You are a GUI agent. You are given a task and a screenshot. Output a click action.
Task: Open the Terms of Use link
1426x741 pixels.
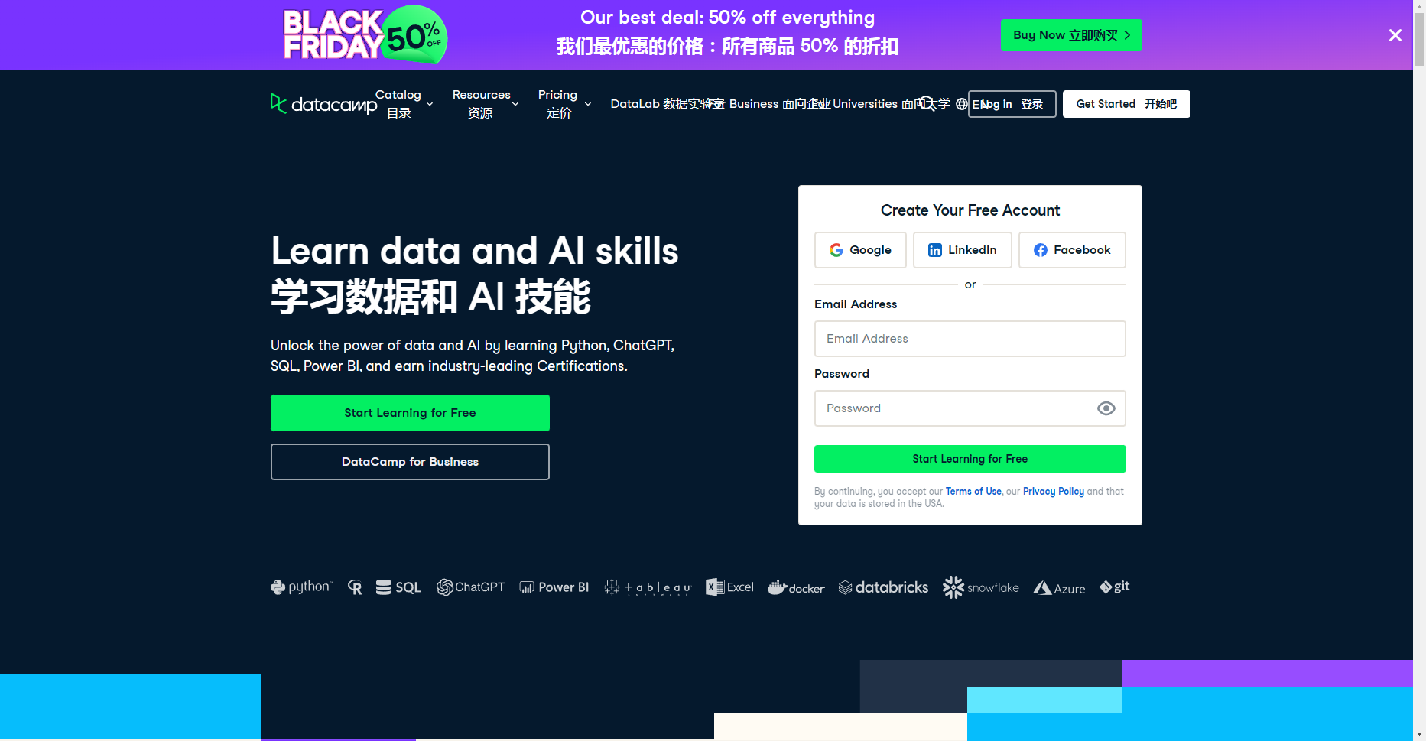[x=973, y=492]
